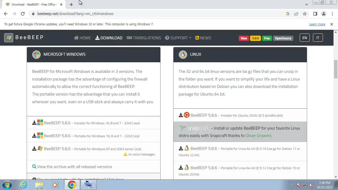Download Installer for Ubuntu 20.04 amd64.deb

[237, 115]
